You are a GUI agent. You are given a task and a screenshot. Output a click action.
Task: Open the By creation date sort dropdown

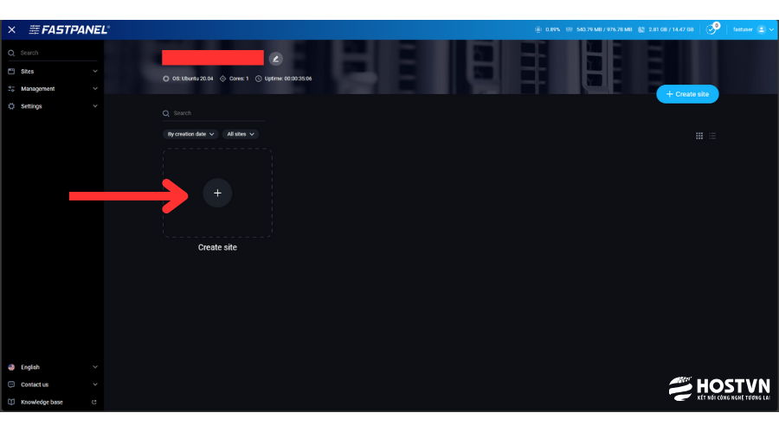190,134
